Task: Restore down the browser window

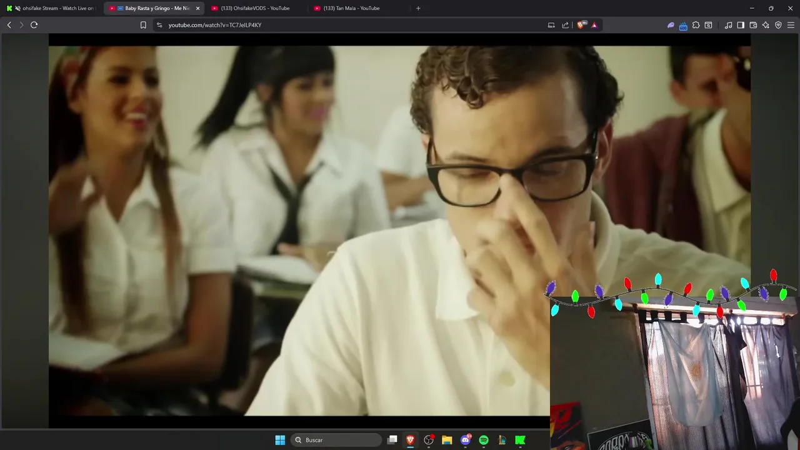Action: (x=771, y=8)
